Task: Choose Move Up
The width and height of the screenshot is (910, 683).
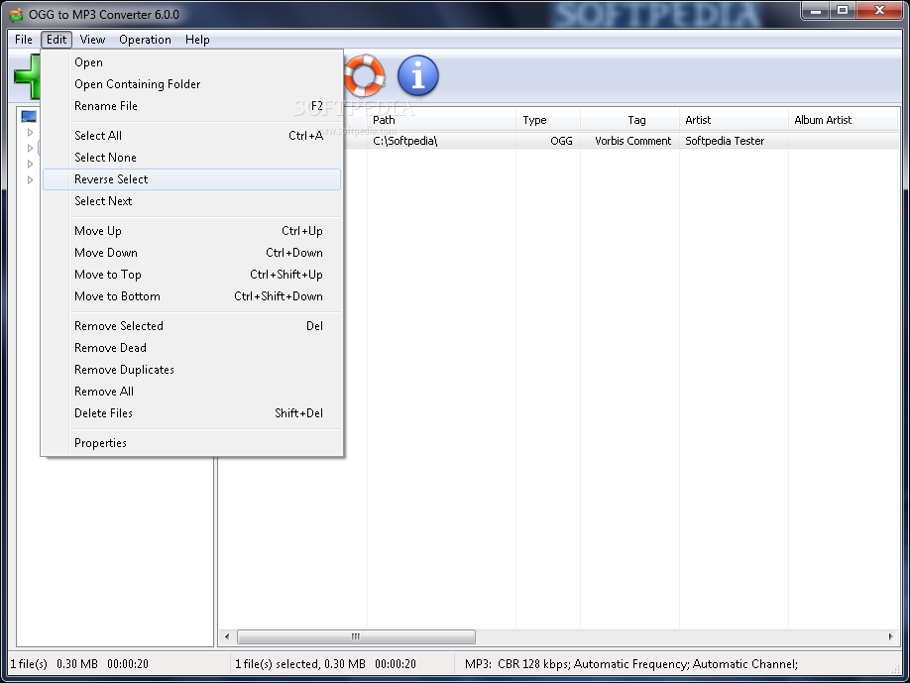Action: click(191, 230)
